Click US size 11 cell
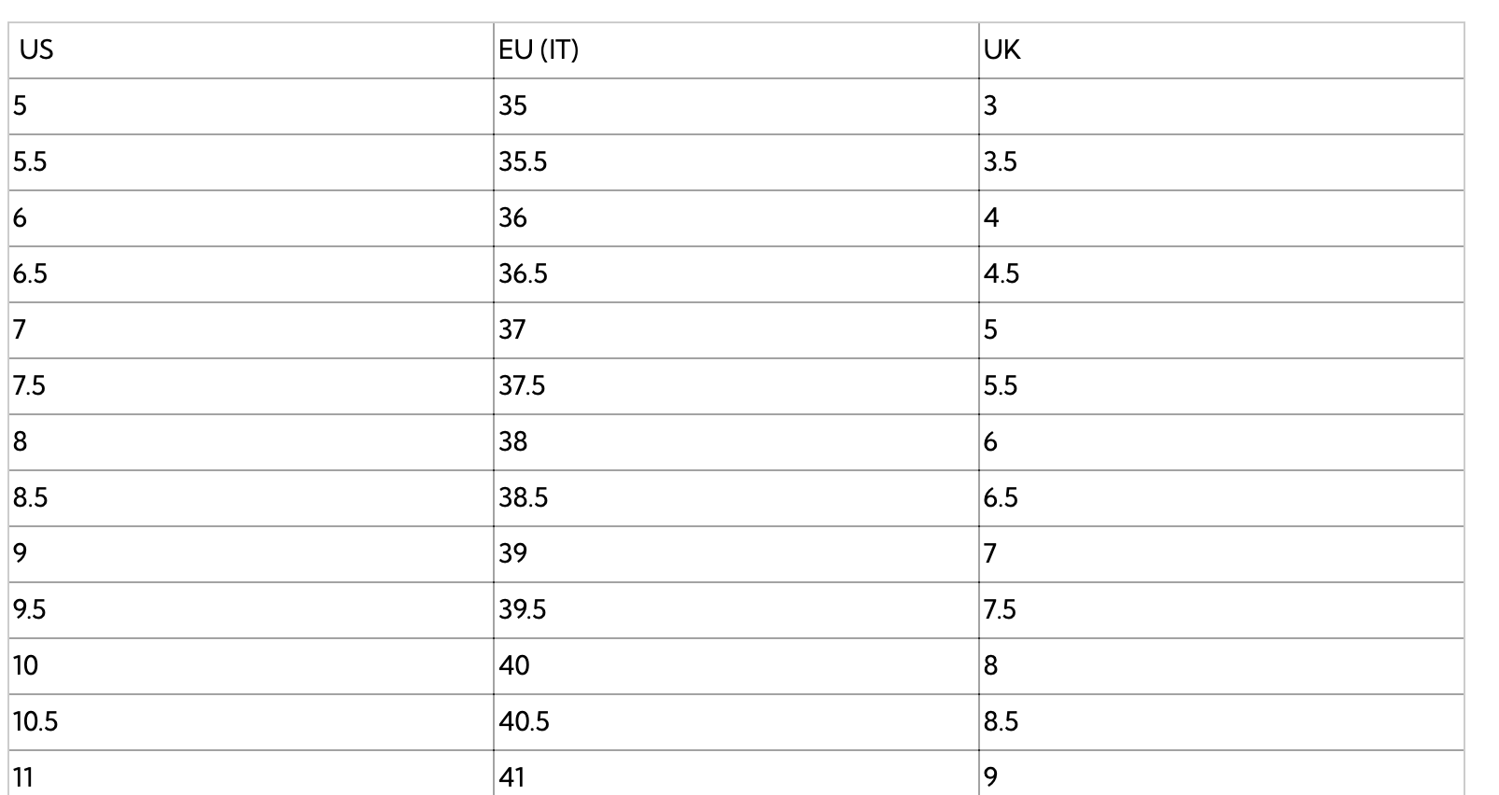This screenshot has height=795, width=1499. [x=23, y=776]
